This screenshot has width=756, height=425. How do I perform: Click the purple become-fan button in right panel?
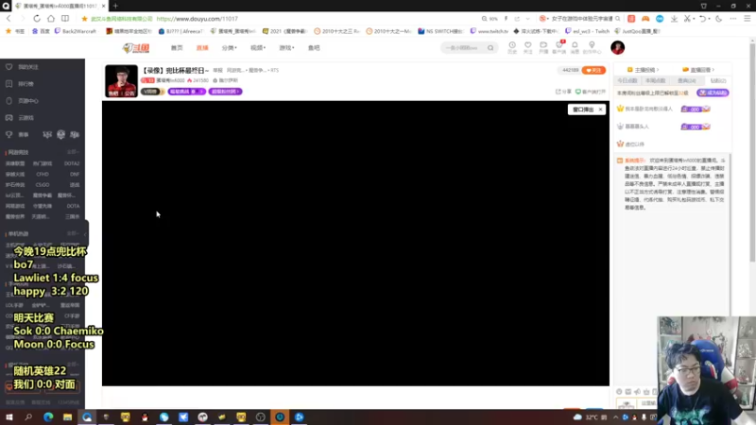[713, 93]
